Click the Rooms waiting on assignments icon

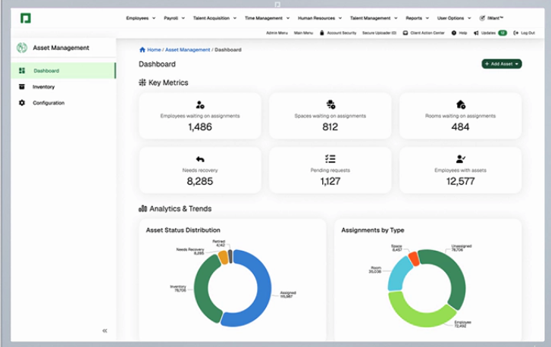(460, 105)
